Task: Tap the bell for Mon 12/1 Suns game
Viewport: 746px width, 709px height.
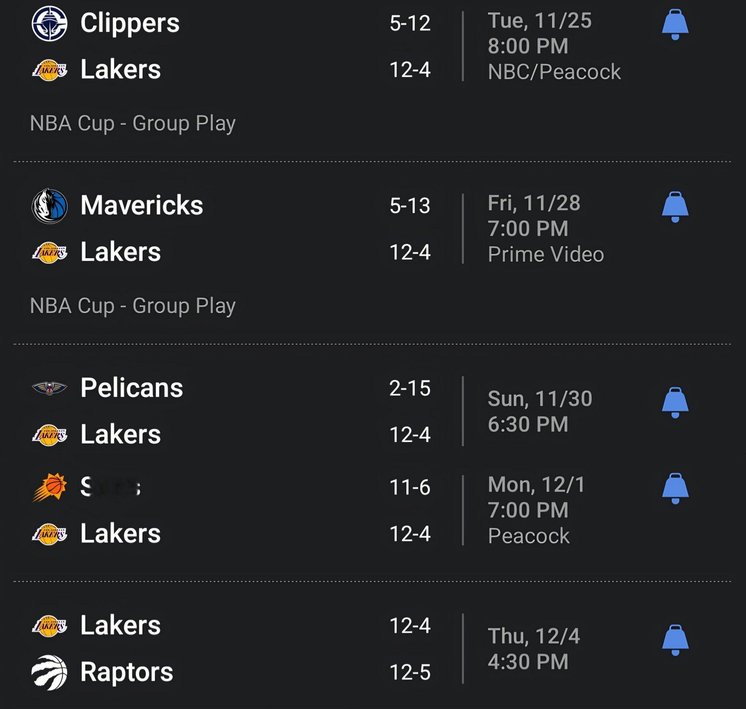Action: tap(675, 488)
